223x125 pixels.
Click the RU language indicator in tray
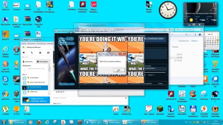186,122
